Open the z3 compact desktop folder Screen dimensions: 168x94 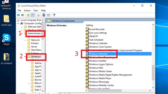pyautogui.click(x=6, y=58)
